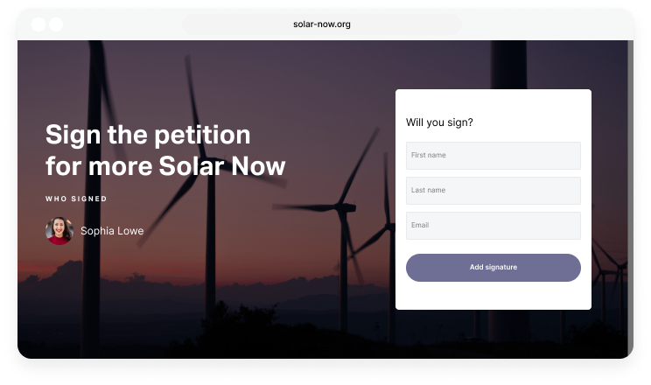Click the "Will you sign?" form heading
This screenshot has width=651, height=385.
440,122
